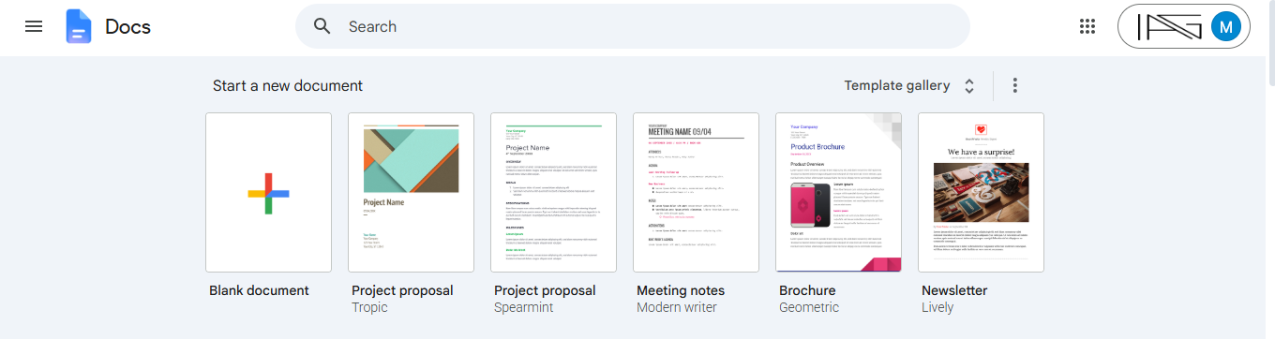Open the main menu hamburger icon

(x=34, y=26)
